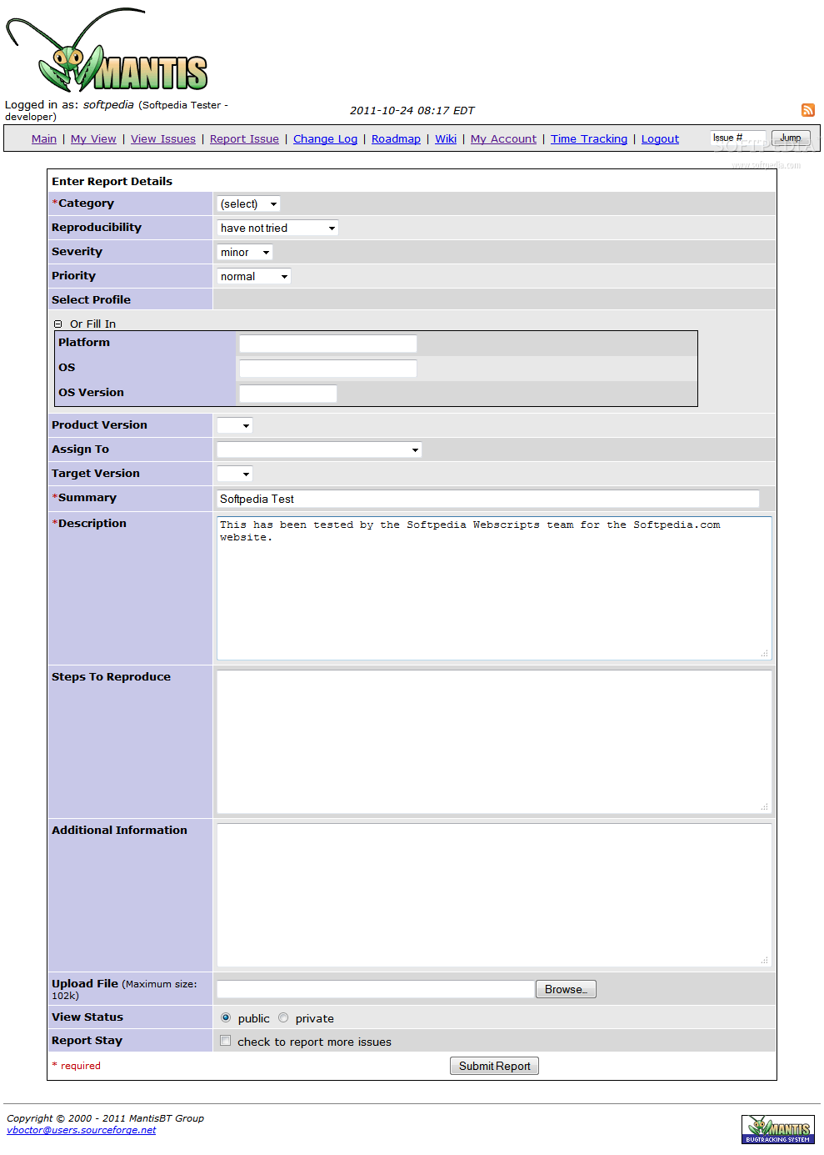The width and height of the screenshot is (824, 1155).
Task: Open the vboctor email link
Action: pos(82,1130)
